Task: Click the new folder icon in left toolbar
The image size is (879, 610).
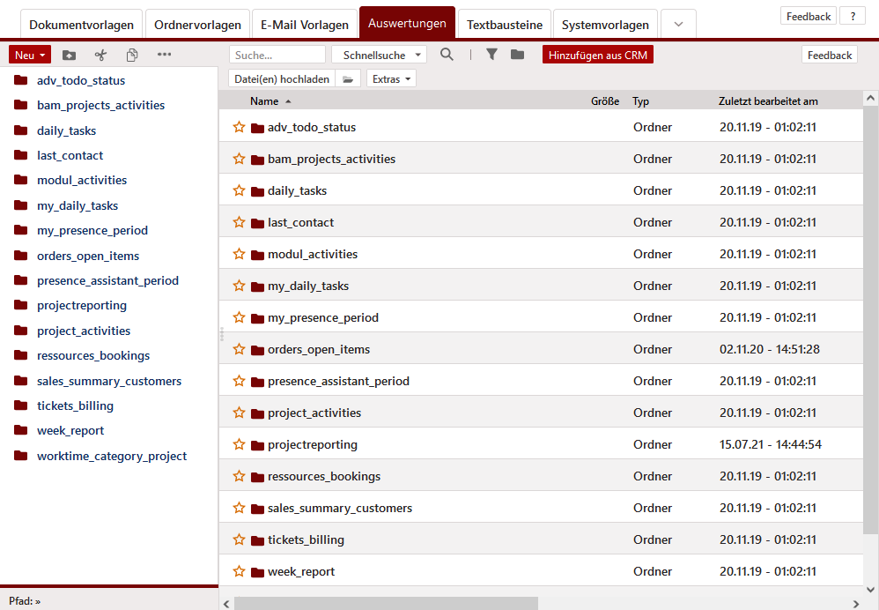Action: click(70, 55)
